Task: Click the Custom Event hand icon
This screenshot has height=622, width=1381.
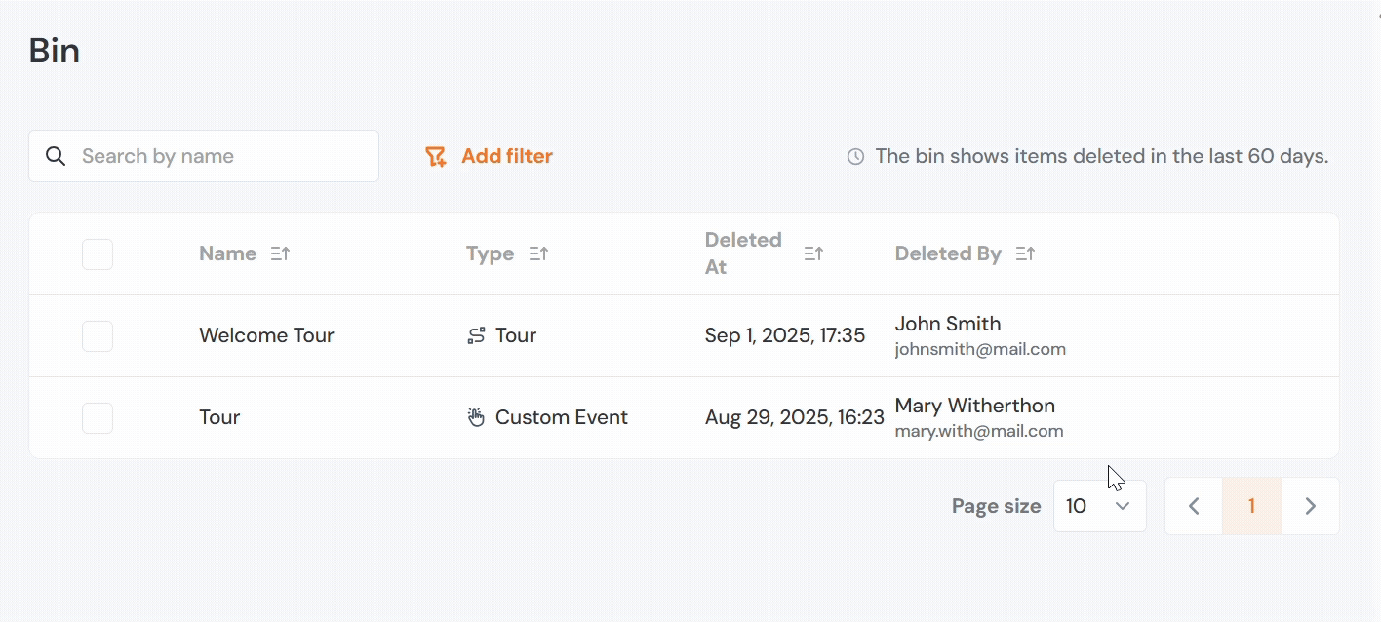Action: [476, 418]
